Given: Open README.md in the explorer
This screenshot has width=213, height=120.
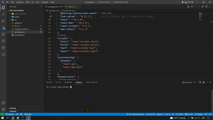Looking at the screenshot, I should tap(25, 35).
